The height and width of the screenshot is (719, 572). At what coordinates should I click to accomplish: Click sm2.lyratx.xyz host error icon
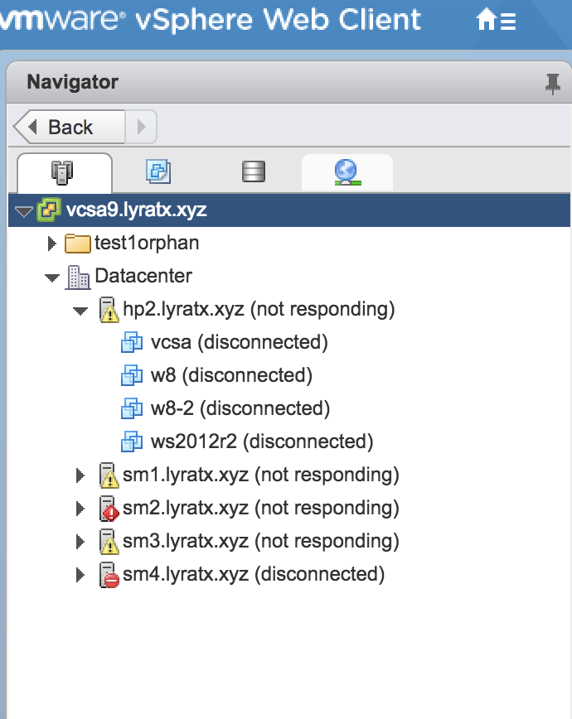pyautogui.click(x=109, y=509)
